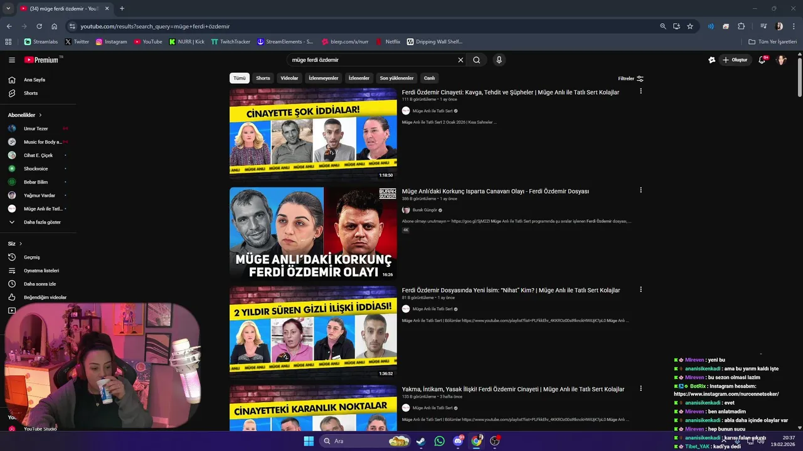Bookmark this page with star icon
Image resolution: width=803 pixels, height=451 pixels.
[x=690, y=26]
